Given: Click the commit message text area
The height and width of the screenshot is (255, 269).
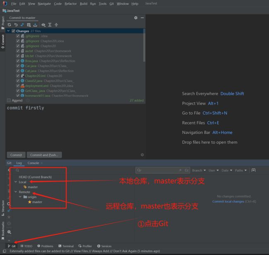Looking at the screenshot, I should 75,127.
